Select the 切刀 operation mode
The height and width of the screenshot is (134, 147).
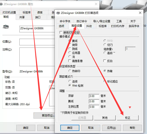click(x=105, y=45)
